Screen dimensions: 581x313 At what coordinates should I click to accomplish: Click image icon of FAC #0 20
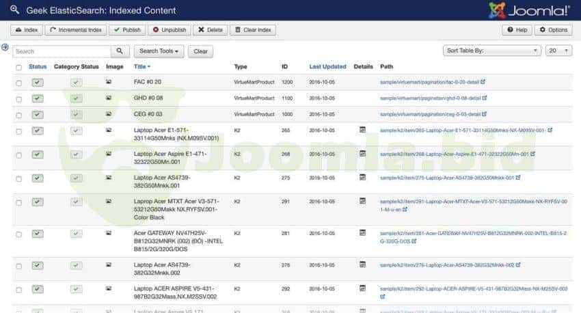[x=109, y=81]
